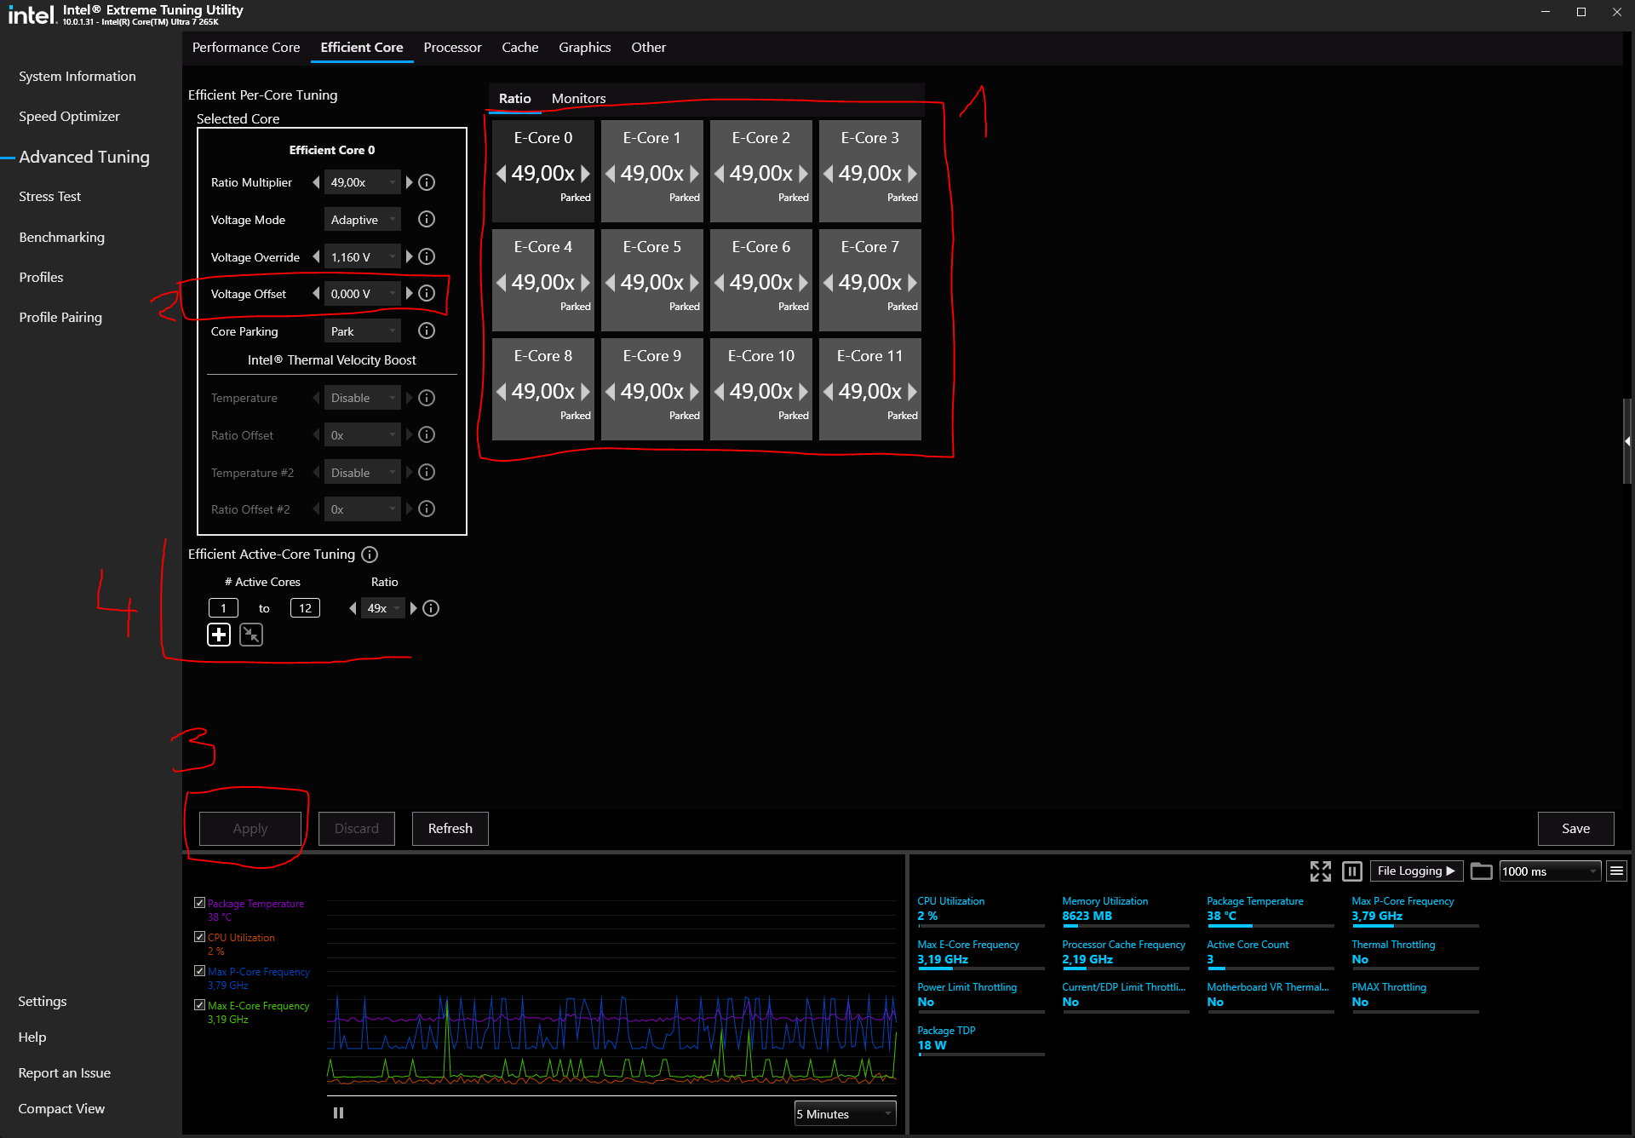Toggle Max E-Core Frequency graph checkbox

click(x=199, y=1005)
